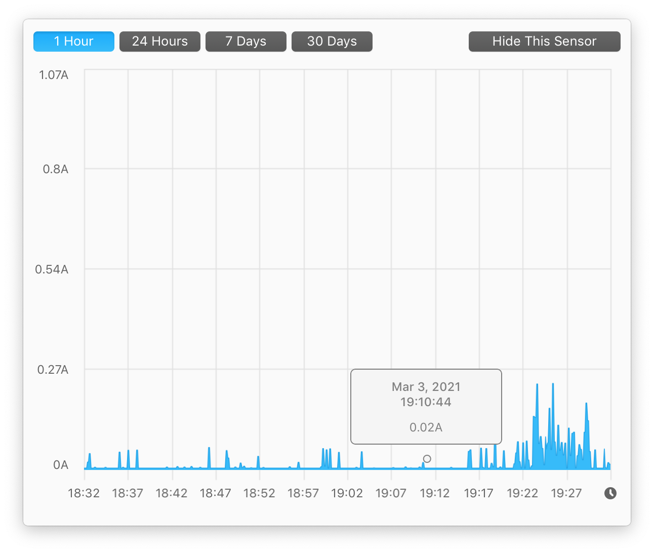Click the 18:32 time axis label
654x553 pixels.
(84, 493)
